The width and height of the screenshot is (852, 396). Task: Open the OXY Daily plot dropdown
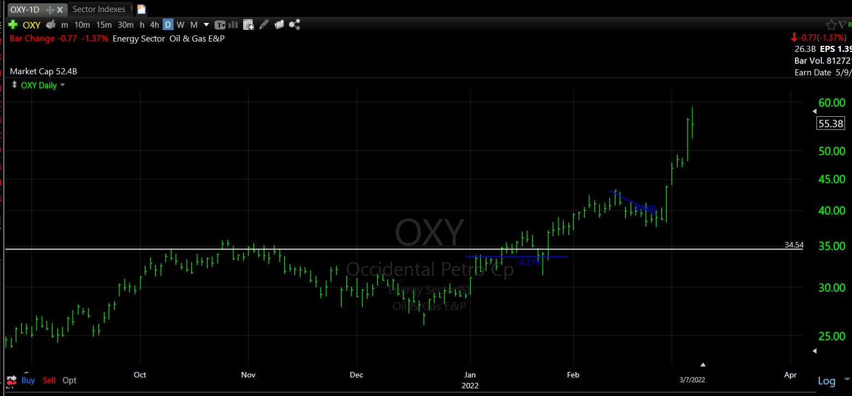tap(62, 85)
